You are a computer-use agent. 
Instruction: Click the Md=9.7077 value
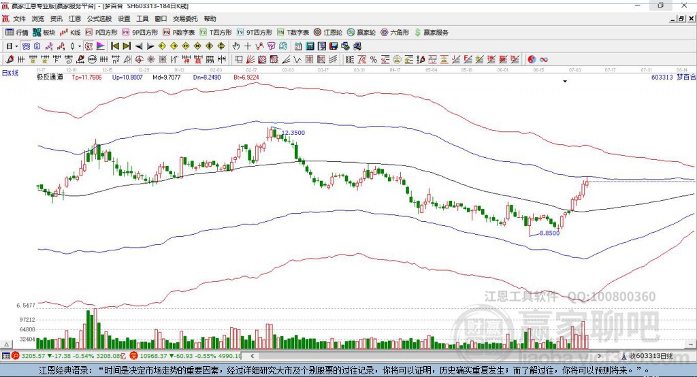167,77
